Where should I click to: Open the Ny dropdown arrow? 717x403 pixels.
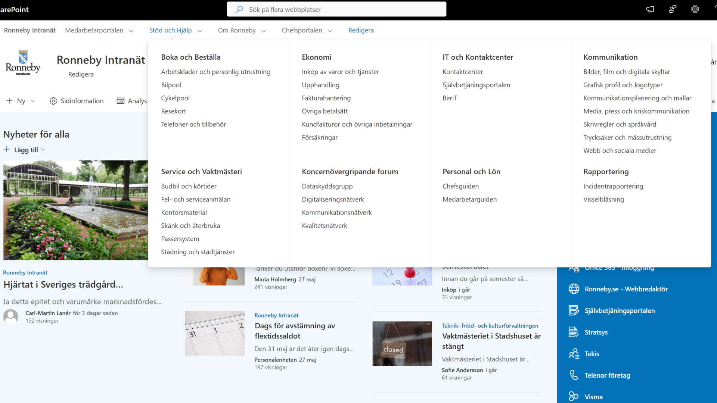tap(33, 101)
